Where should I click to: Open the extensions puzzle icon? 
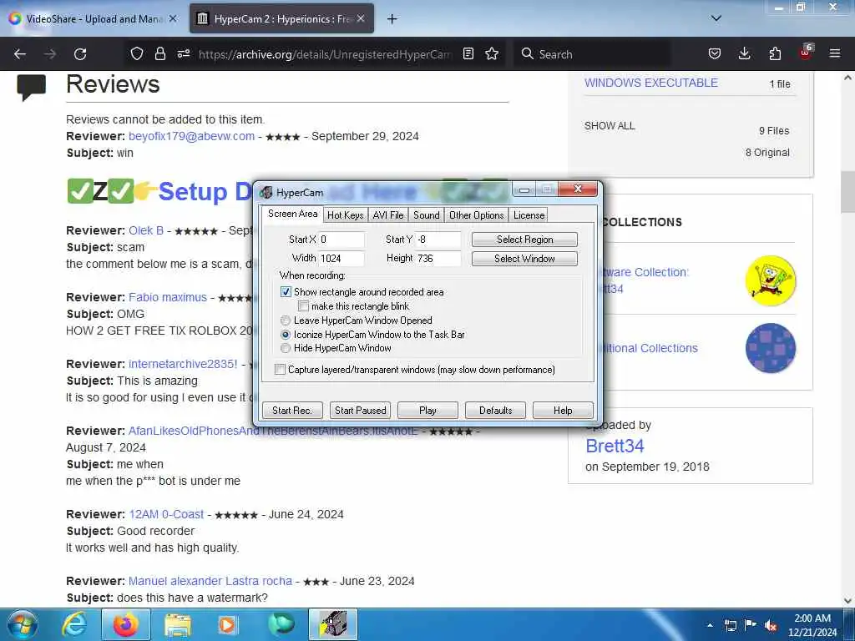[x=775, y=53]
